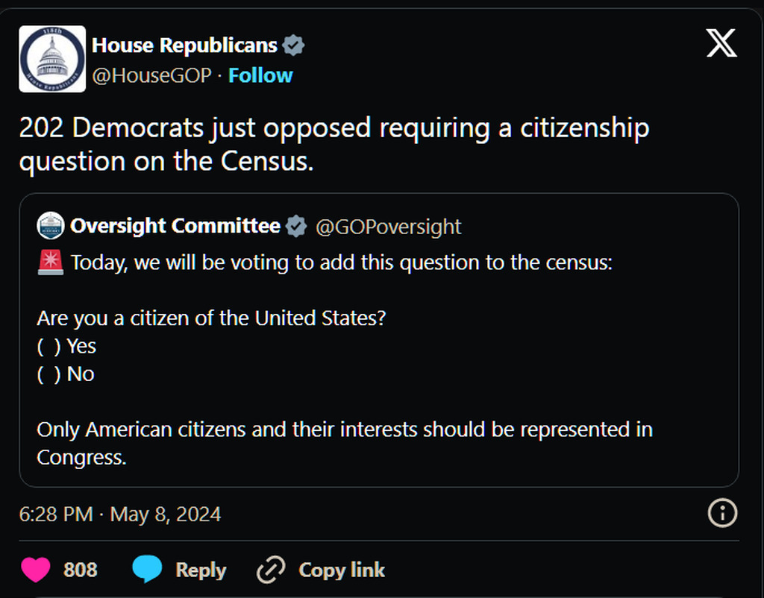
Task: Click Copy link text
Action: 342,570
